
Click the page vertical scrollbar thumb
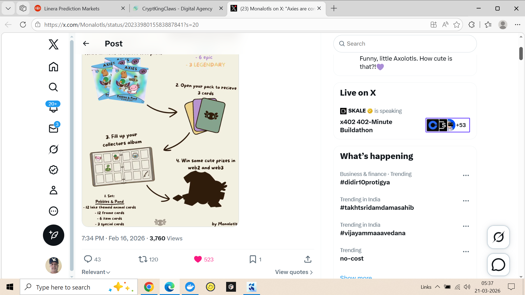pyautogui.click(x=521, y=53)
